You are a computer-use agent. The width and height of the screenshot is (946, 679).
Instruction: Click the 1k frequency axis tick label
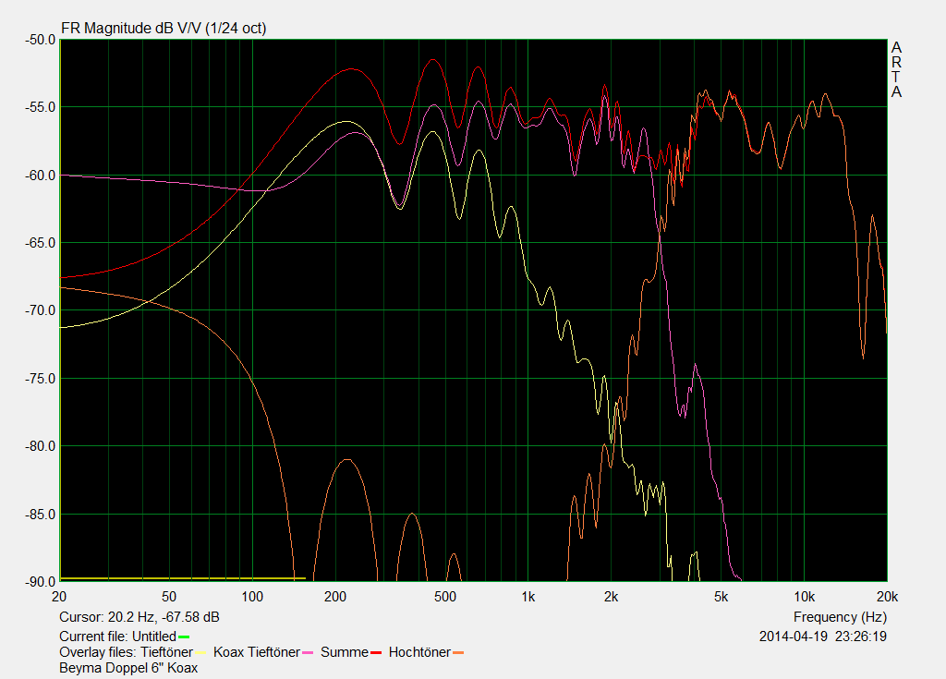528,596
